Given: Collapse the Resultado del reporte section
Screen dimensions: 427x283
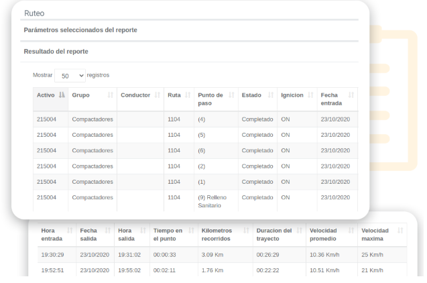Looking at the screenshot, I should 56,51.
